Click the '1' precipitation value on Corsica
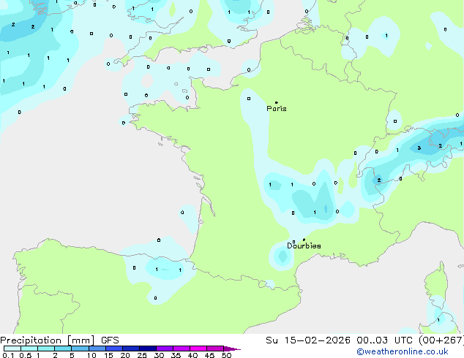This screenshot has width=464, height=358. tap(438, 320)
